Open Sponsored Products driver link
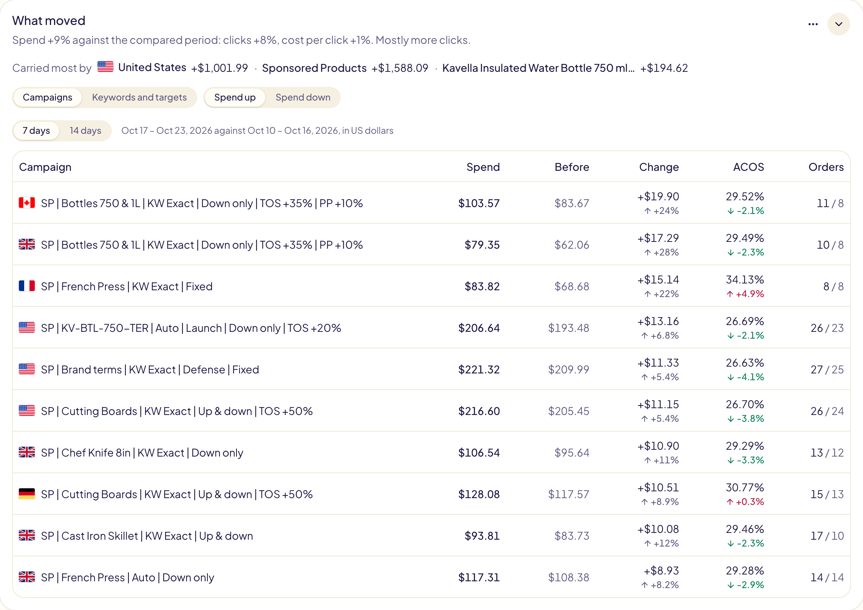Screen dimensions: 863x610 pos(314,68)
